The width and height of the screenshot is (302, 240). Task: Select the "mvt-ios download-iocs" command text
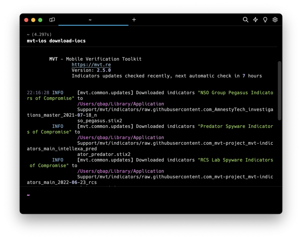[x=56, y=41]
